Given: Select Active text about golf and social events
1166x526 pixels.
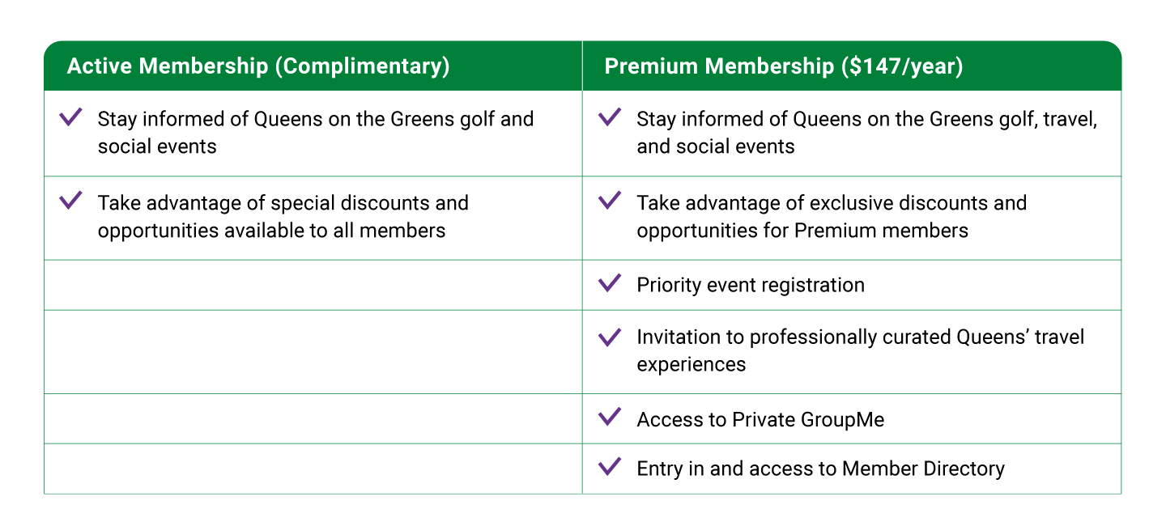Looking at the screenshot, I should click(315, 133).
